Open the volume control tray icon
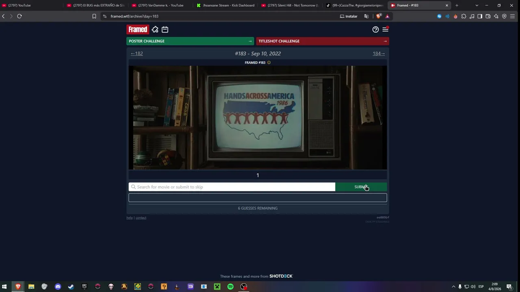 coord(473,287)
